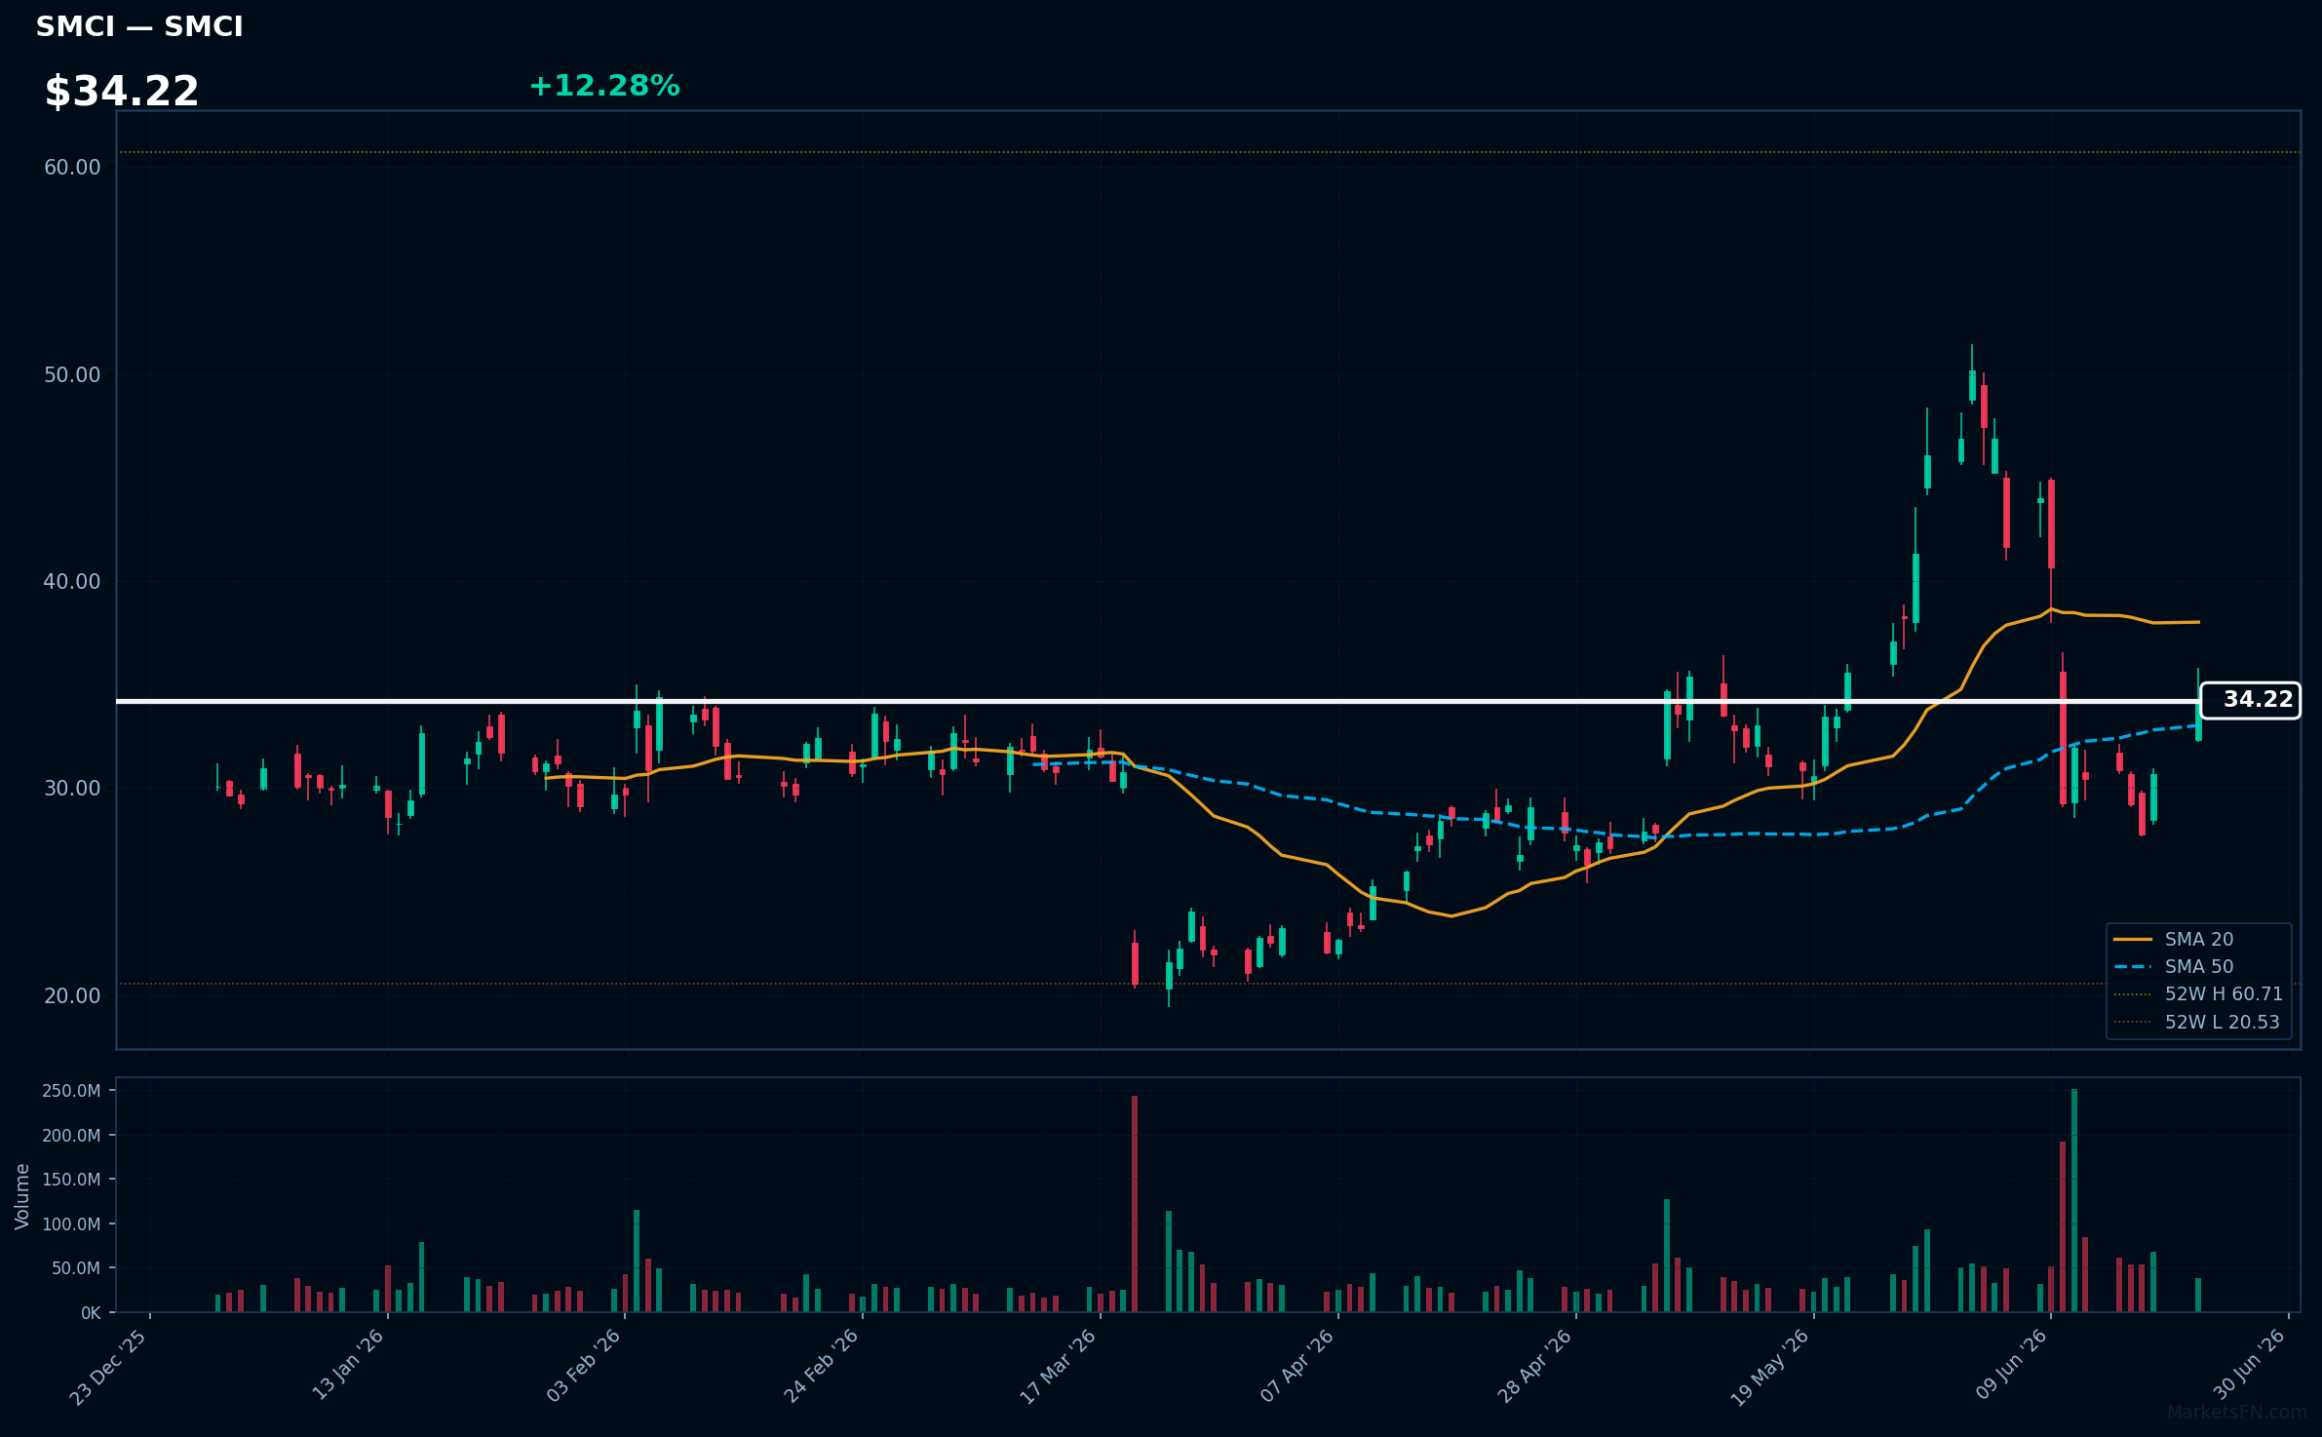Select the 52W L 20.53 legend entry
Image resolution: width=2322 pixels, height=1437 pixels.
point(2198,1022)
